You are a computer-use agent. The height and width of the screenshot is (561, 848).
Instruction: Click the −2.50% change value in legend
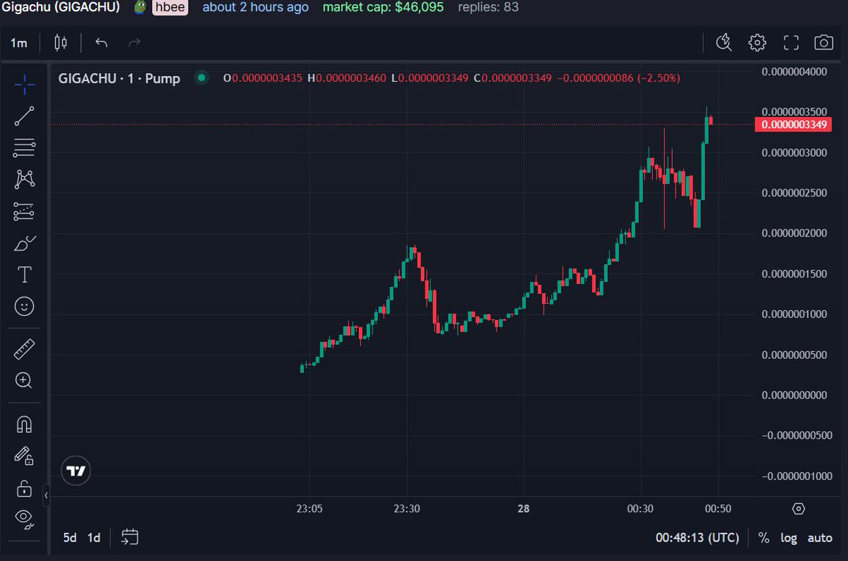659,78
